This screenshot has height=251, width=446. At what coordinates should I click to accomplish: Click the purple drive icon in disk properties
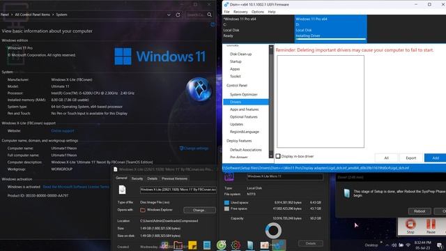click(229, 176)
